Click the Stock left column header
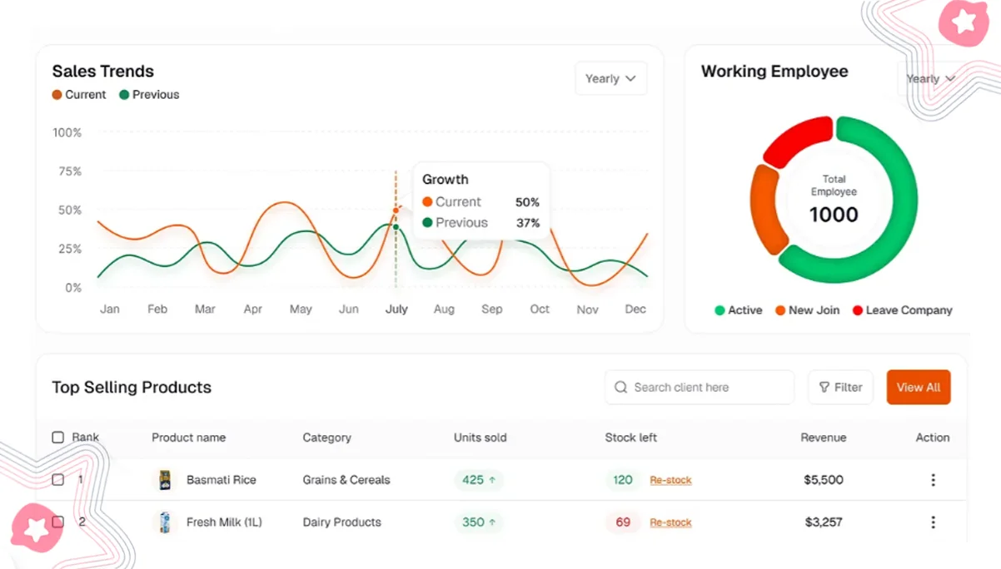Image resolution: width=1001 pixels, height=569 pixels. point(630,438)
